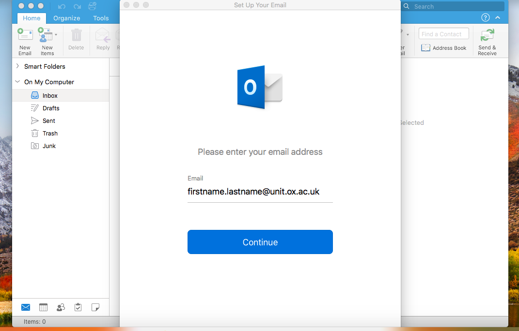Click the Reply toolbar button
Image resolution: width=519 pixels, height=331 pixels.
coord(103,40)
